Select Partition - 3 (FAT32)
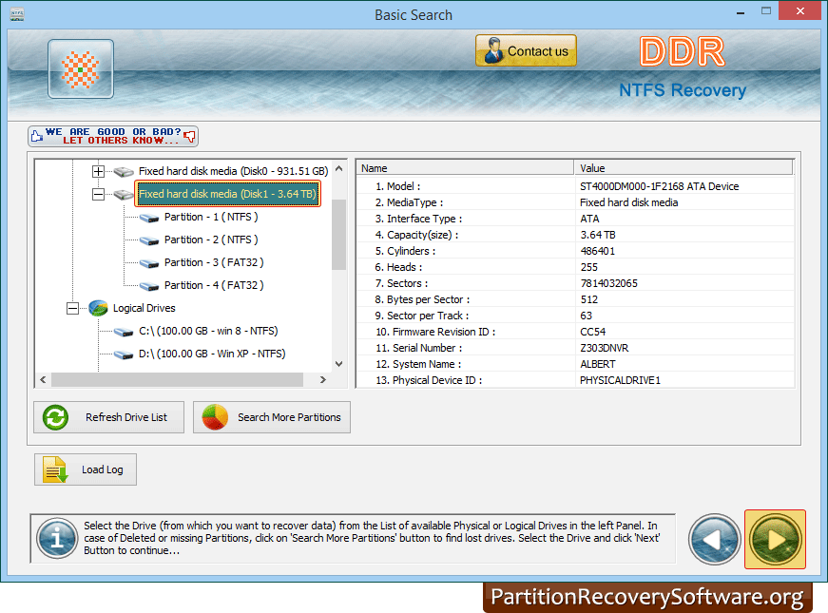Image resolution: width=828 pixels, height=613 pixels. coord(214,262)
